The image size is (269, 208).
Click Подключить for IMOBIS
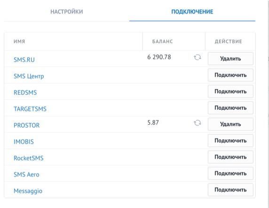[230, 141]
